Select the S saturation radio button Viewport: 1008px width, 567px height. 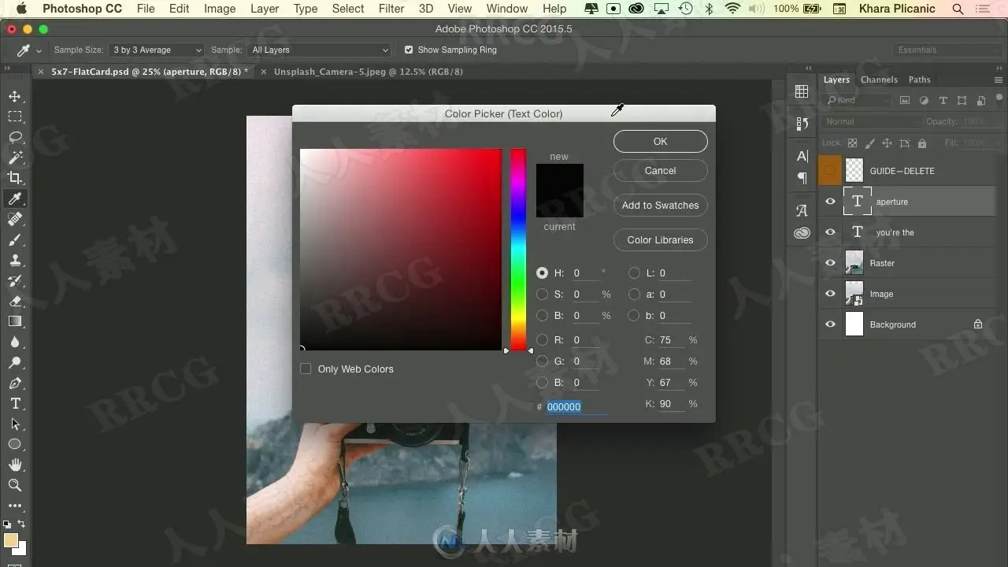(542, 295)
